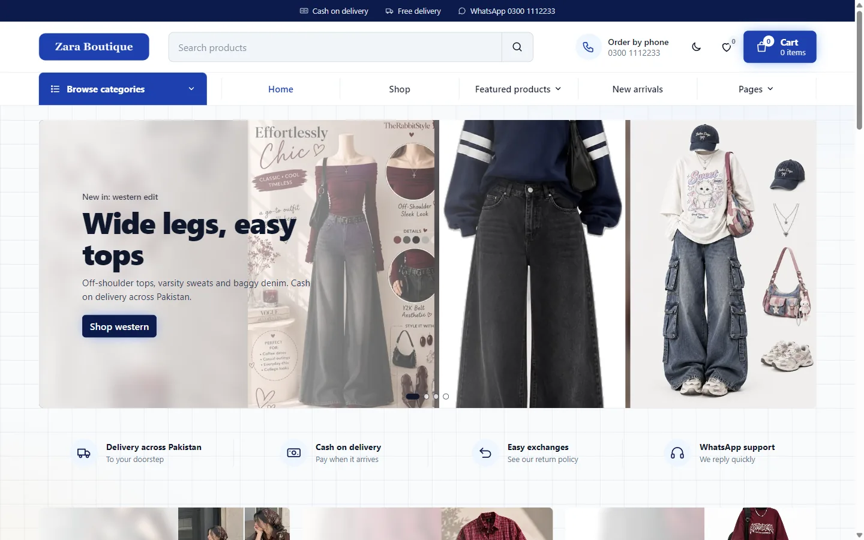864x540 pixels.
Task: Open the Shop menu item
Action: pos(400,89)
